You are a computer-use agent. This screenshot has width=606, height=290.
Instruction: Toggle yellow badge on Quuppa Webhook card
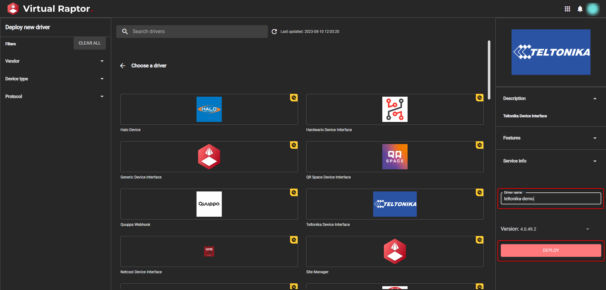294,192
